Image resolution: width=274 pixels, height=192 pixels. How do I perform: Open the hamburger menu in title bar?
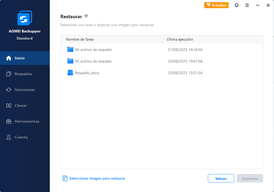tap(247, 5)
